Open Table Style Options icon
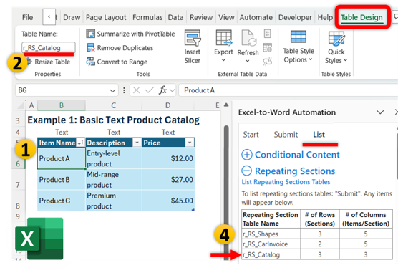This screenshot has width=398, height=278. [x=298, y=37]
